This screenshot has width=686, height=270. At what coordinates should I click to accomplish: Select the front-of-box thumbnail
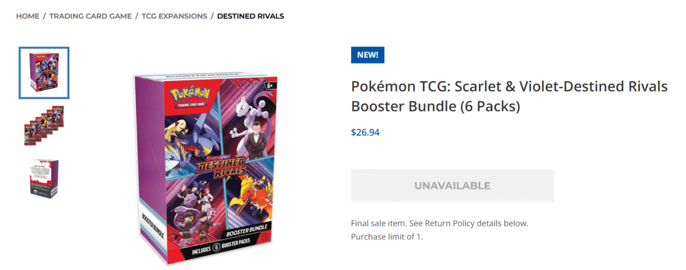click(44, 73)
